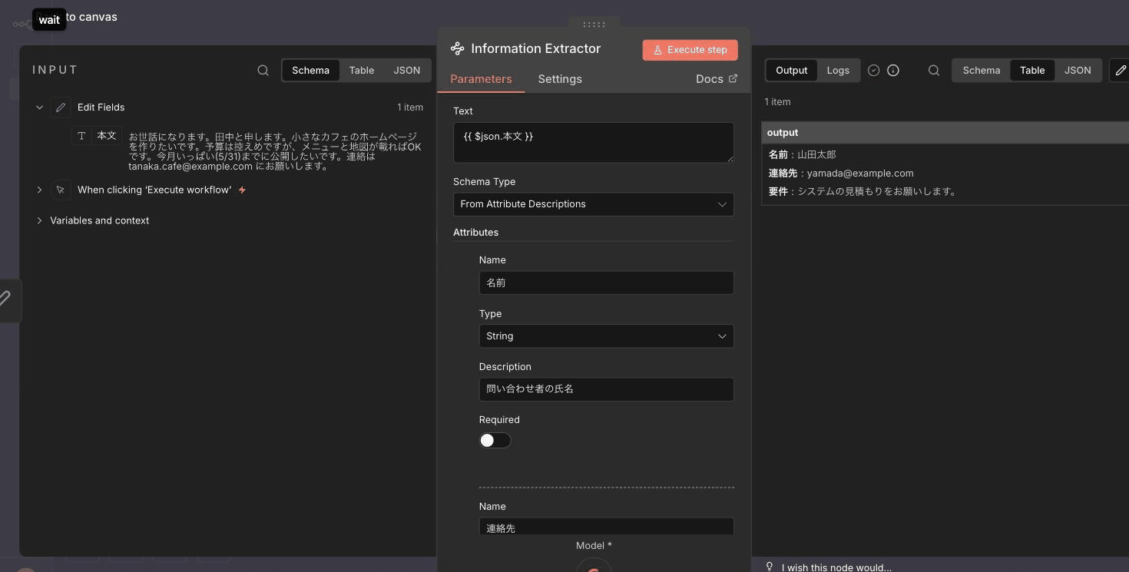Click the output value yamada@example.com
Screen dimensions: 1129x572
(860, 174)
